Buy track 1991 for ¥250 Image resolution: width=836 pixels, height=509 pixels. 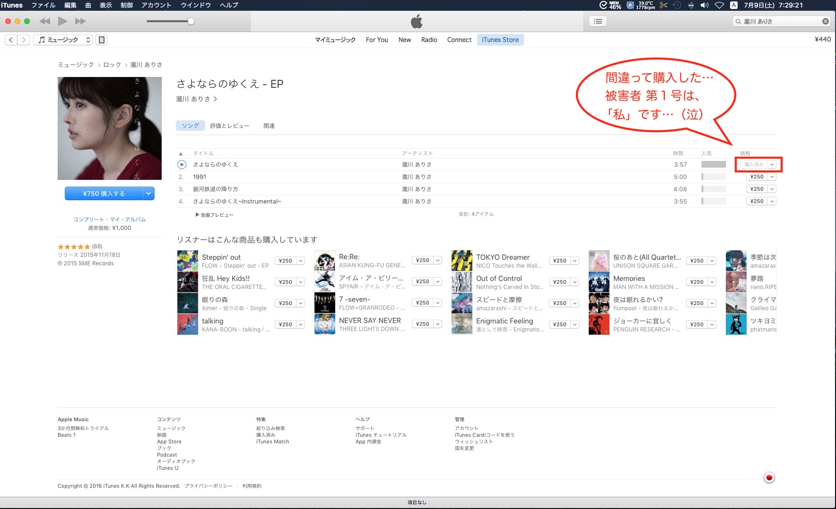(757, 177)
